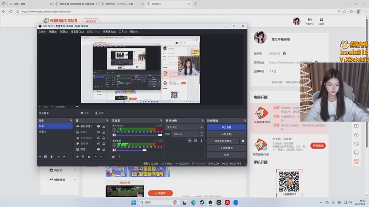Open the 编辑(E) menu in OBS
This screenshot has width=369, height=207.
[x=53, y=32]
